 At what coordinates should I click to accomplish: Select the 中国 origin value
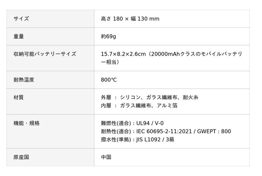click(x=106, y=157)
